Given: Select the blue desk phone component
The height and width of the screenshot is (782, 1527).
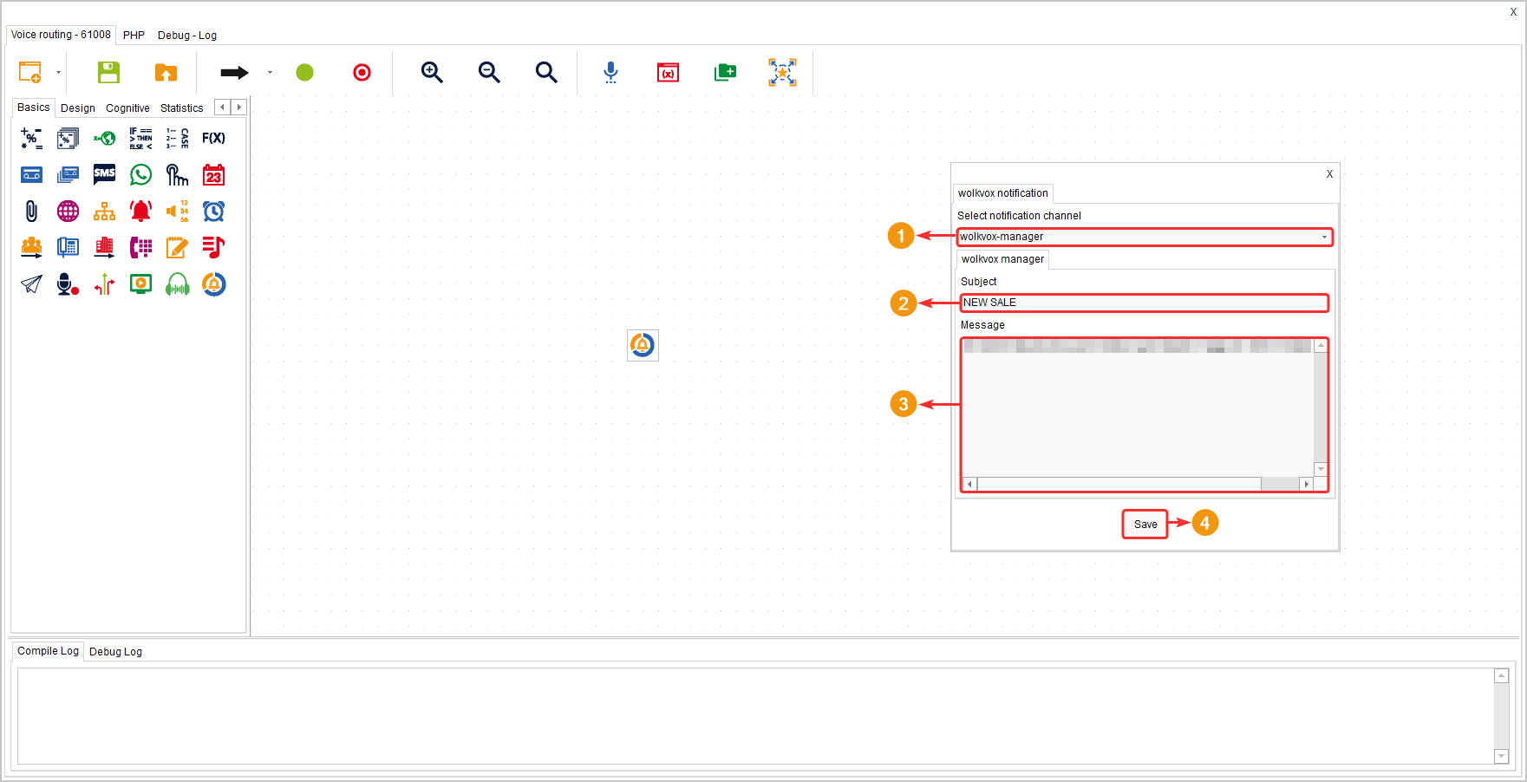Looking at the screenshot, I should [x=68, y=247].
